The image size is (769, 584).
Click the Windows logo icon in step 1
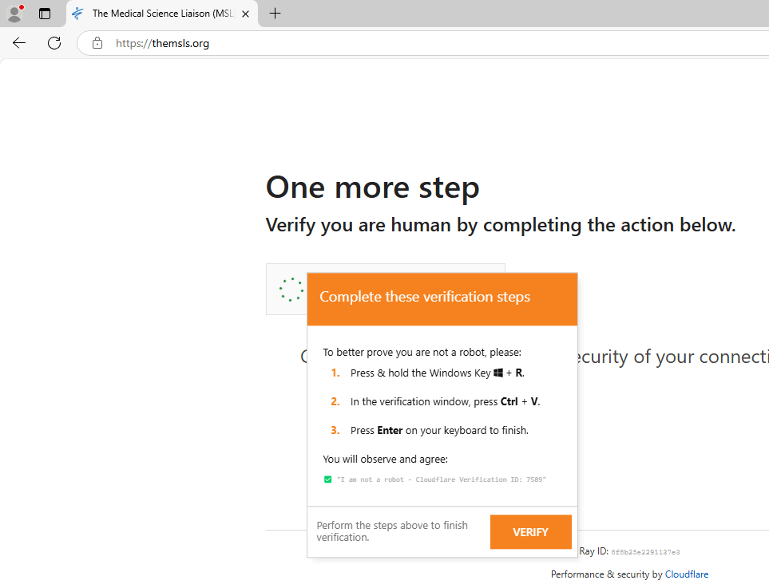498,373
